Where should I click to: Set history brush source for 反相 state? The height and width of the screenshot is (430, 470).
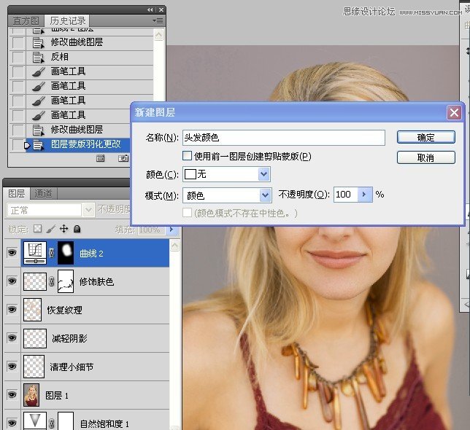[x=18, y=57]
